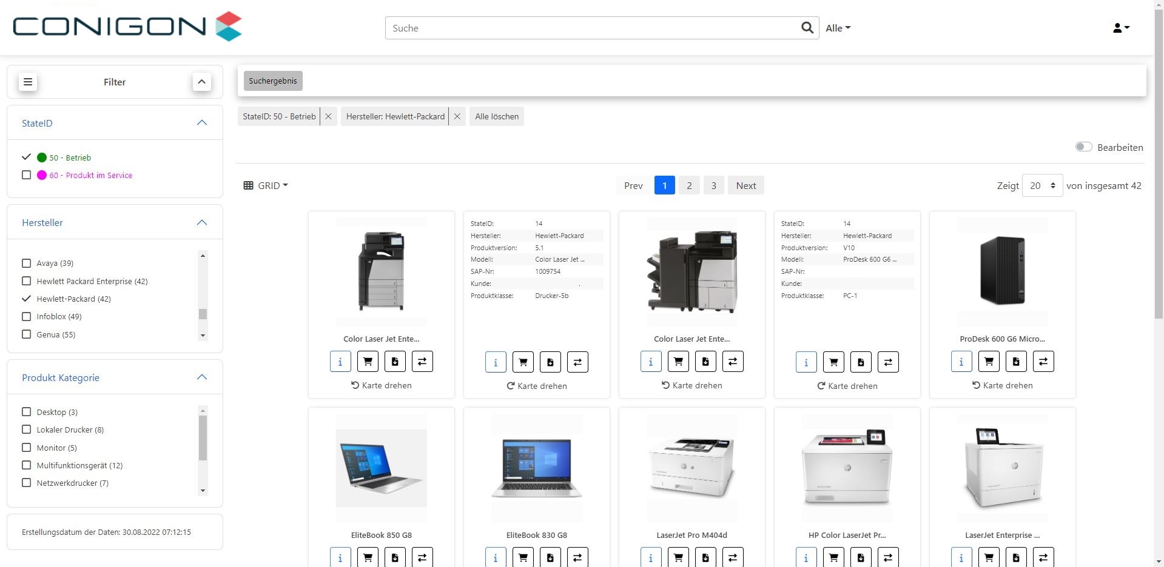Go to page 2 of results

click(689, 185)
